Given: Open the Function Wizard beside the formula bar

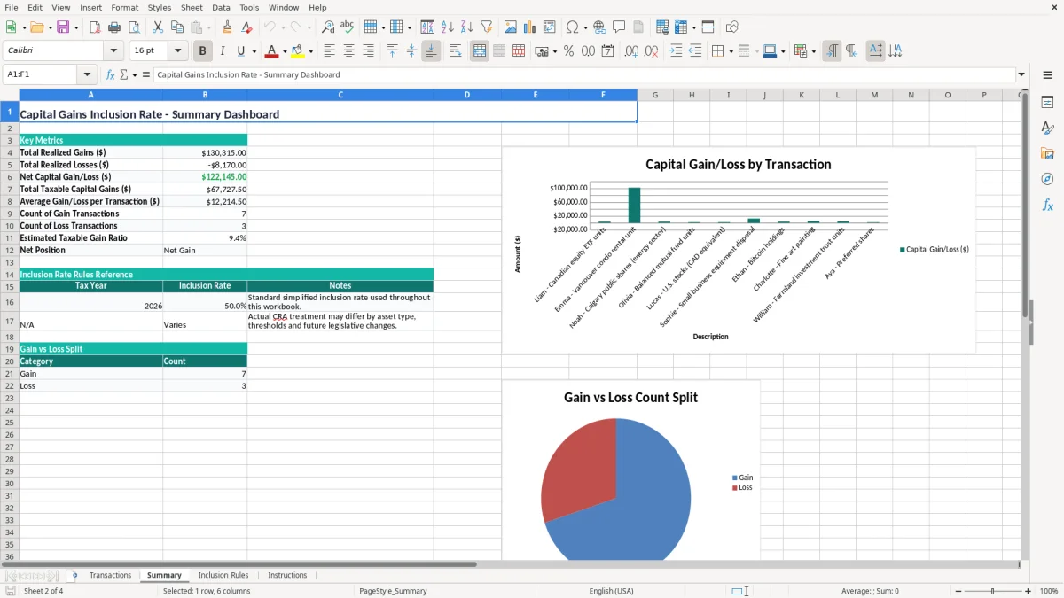Looking at the screenshot, I should coord(111,74).
